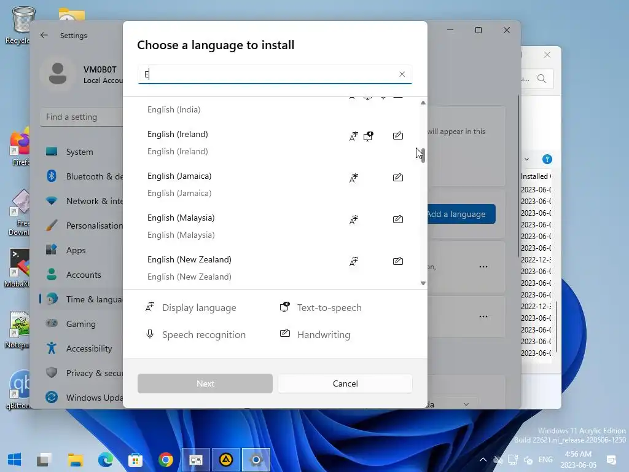Open File Explorer from taskbar
The image size is (629, 472).
(75, 460)
